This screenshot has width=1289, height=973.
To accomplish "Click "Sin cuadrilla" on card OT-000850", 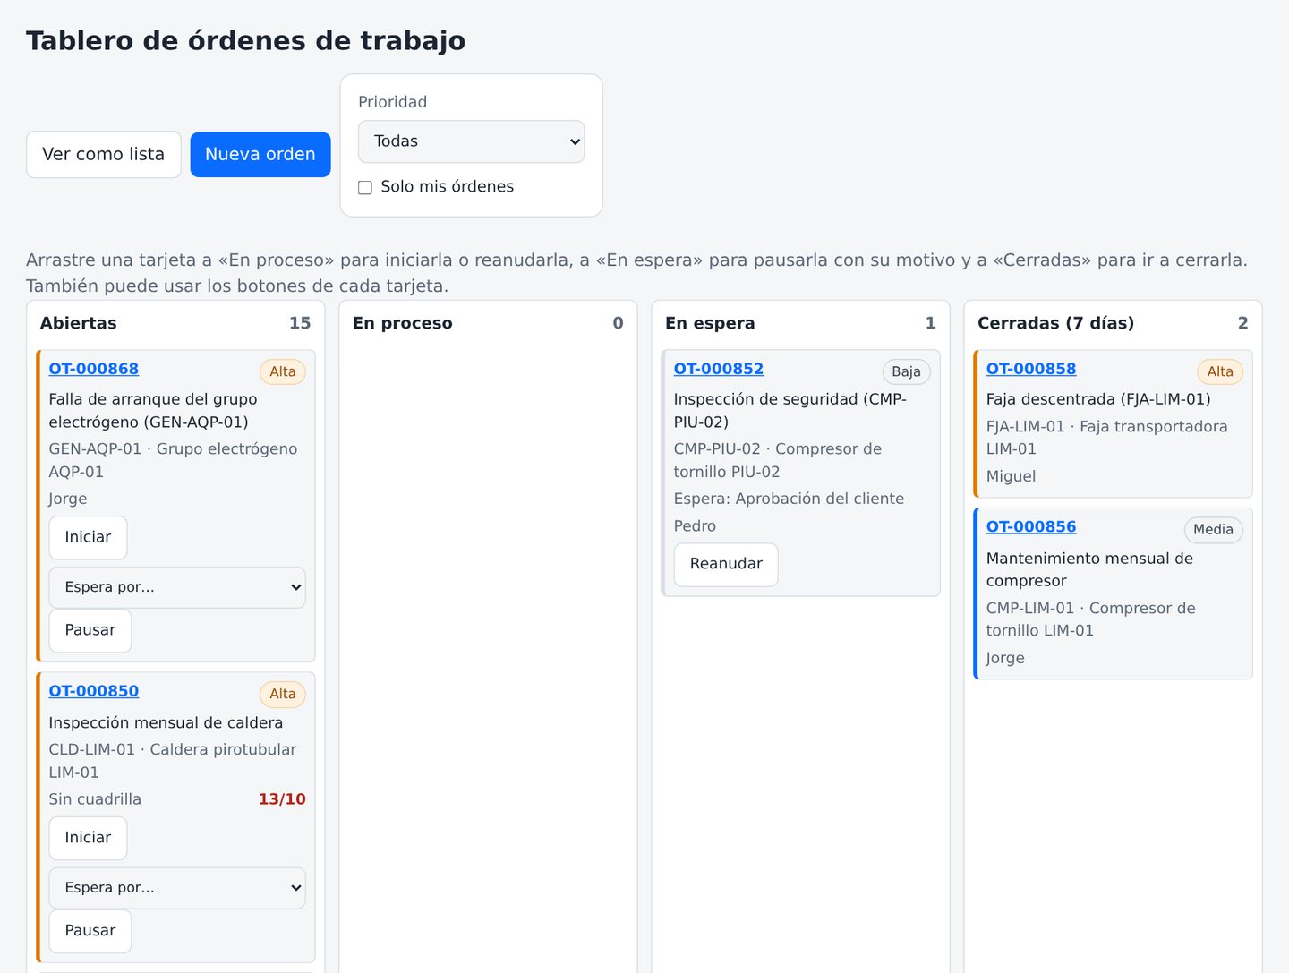I will (95, 799).
